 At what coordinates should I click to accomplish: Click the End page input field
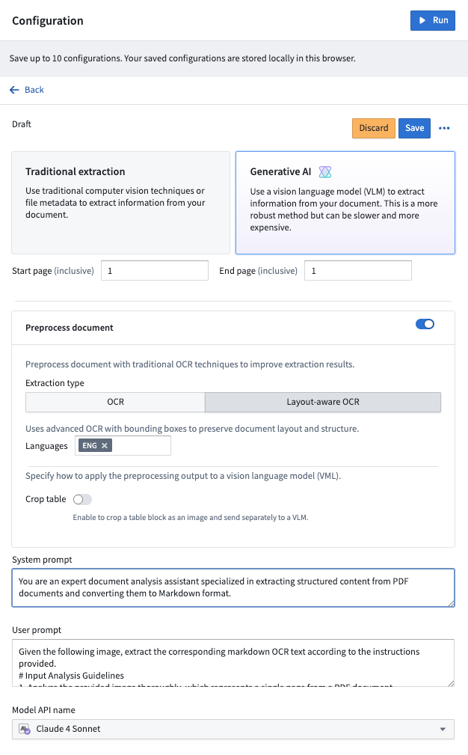point(357,271)
